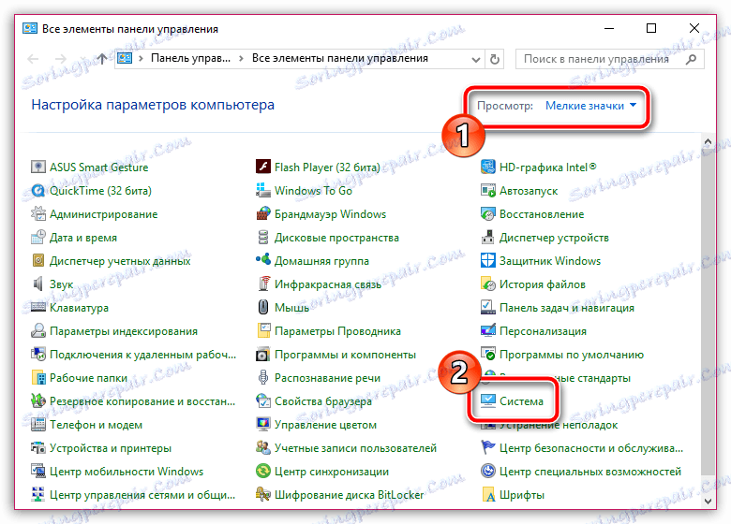Open Параметры индексирования link
This screenshot has height=524, width=731.
124,331
